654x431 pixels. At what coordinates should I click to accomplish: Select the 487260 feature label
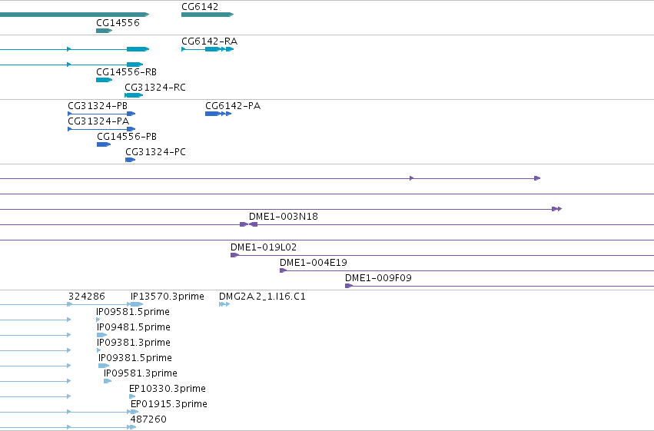point(148,419)
